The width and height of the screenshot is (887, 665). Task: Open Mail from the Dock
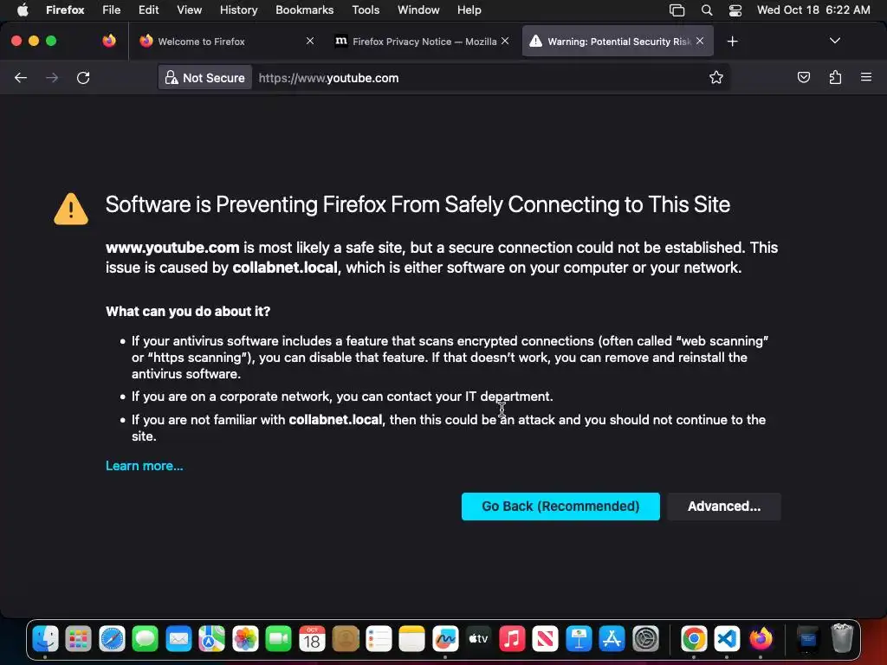coord(178,640)
